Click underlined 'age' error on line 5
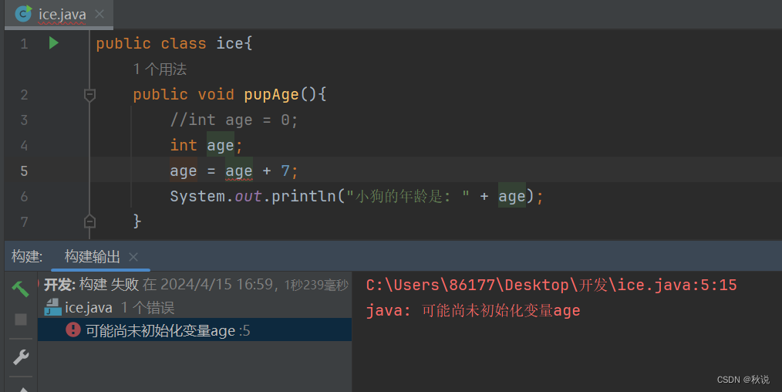 239,171
